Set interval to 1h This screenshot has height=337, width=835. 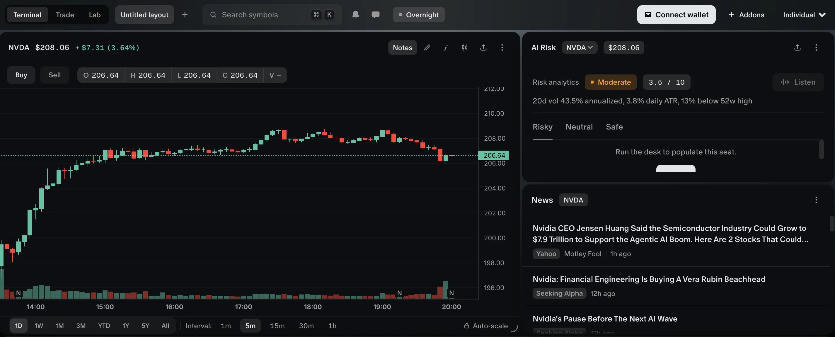tap(332, 326)
